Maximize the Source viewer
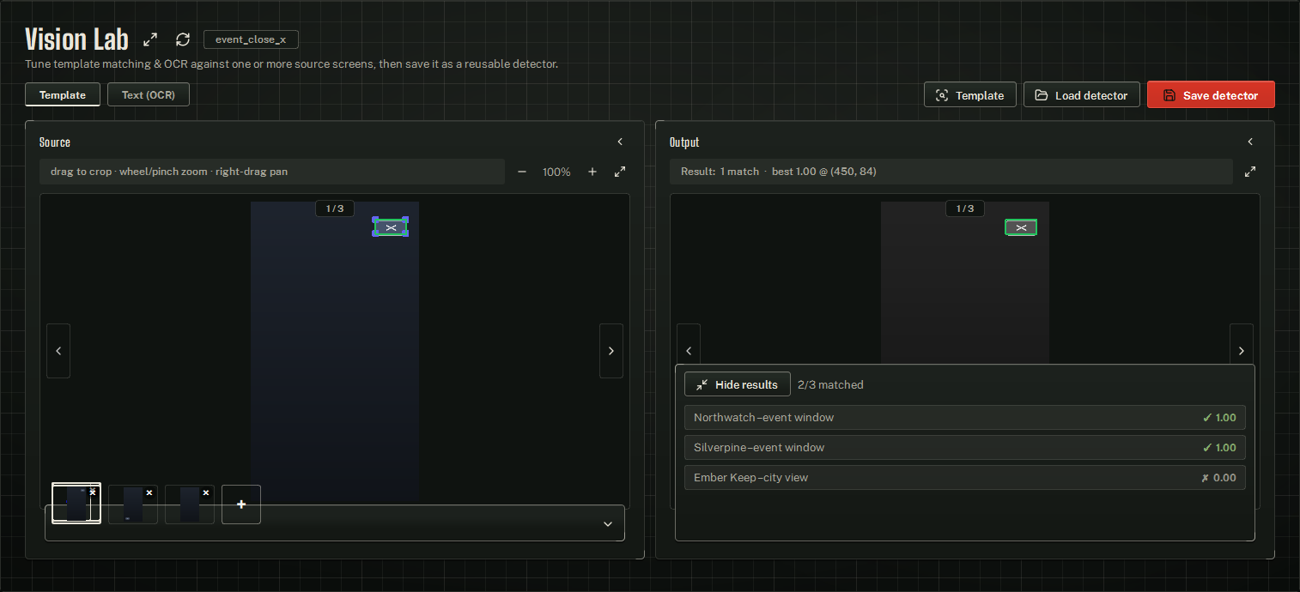This screenshot has width=1300, height=592. (620, 172)
